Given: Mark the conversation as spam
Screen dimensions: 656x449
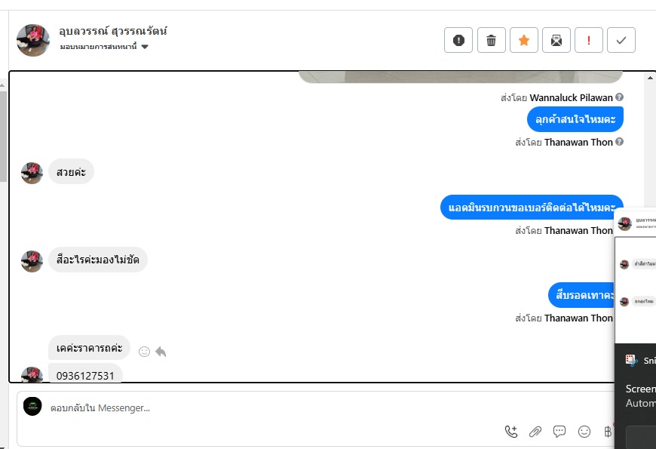Looking at the screenshot, I should [x=458, y=40].
